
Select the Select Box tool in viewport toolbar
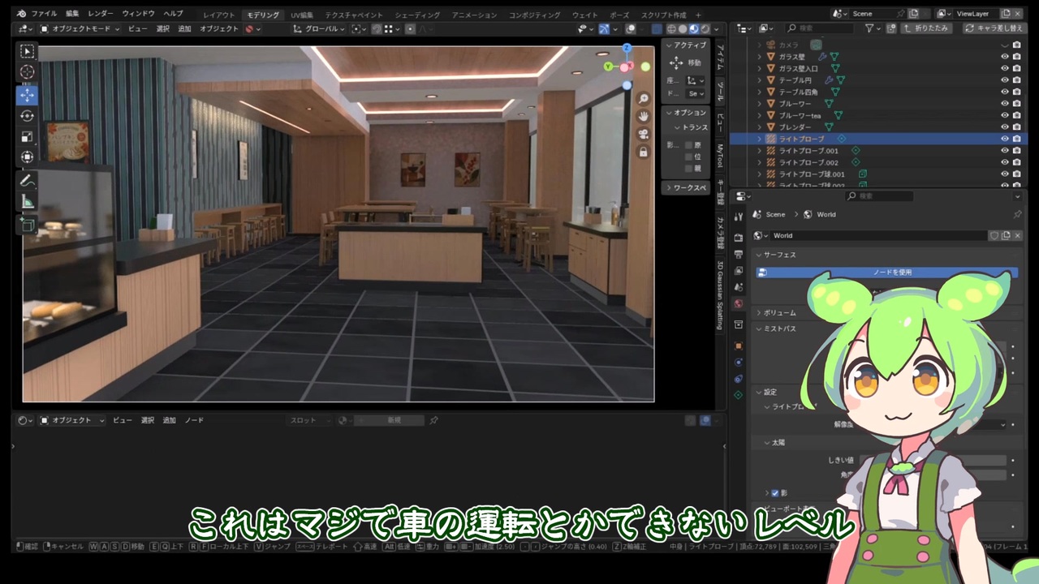point(28,52)
